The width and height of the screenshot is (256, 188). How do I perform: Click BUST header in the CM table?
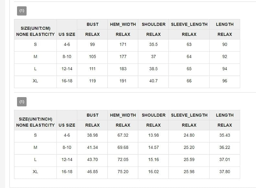[x=92, y=24]
